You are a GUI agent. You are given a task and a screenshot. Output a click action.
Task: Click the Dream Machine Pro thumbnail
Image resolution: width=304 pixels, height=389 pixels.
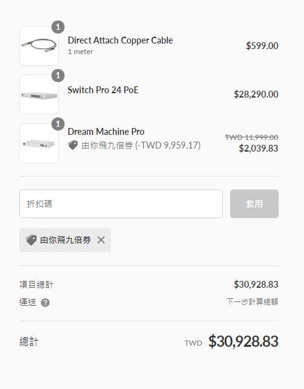[39, 143]
